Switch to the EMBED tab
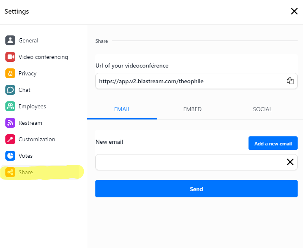The height and width of the screenshot is (248, 303). (x=192, y=109)
